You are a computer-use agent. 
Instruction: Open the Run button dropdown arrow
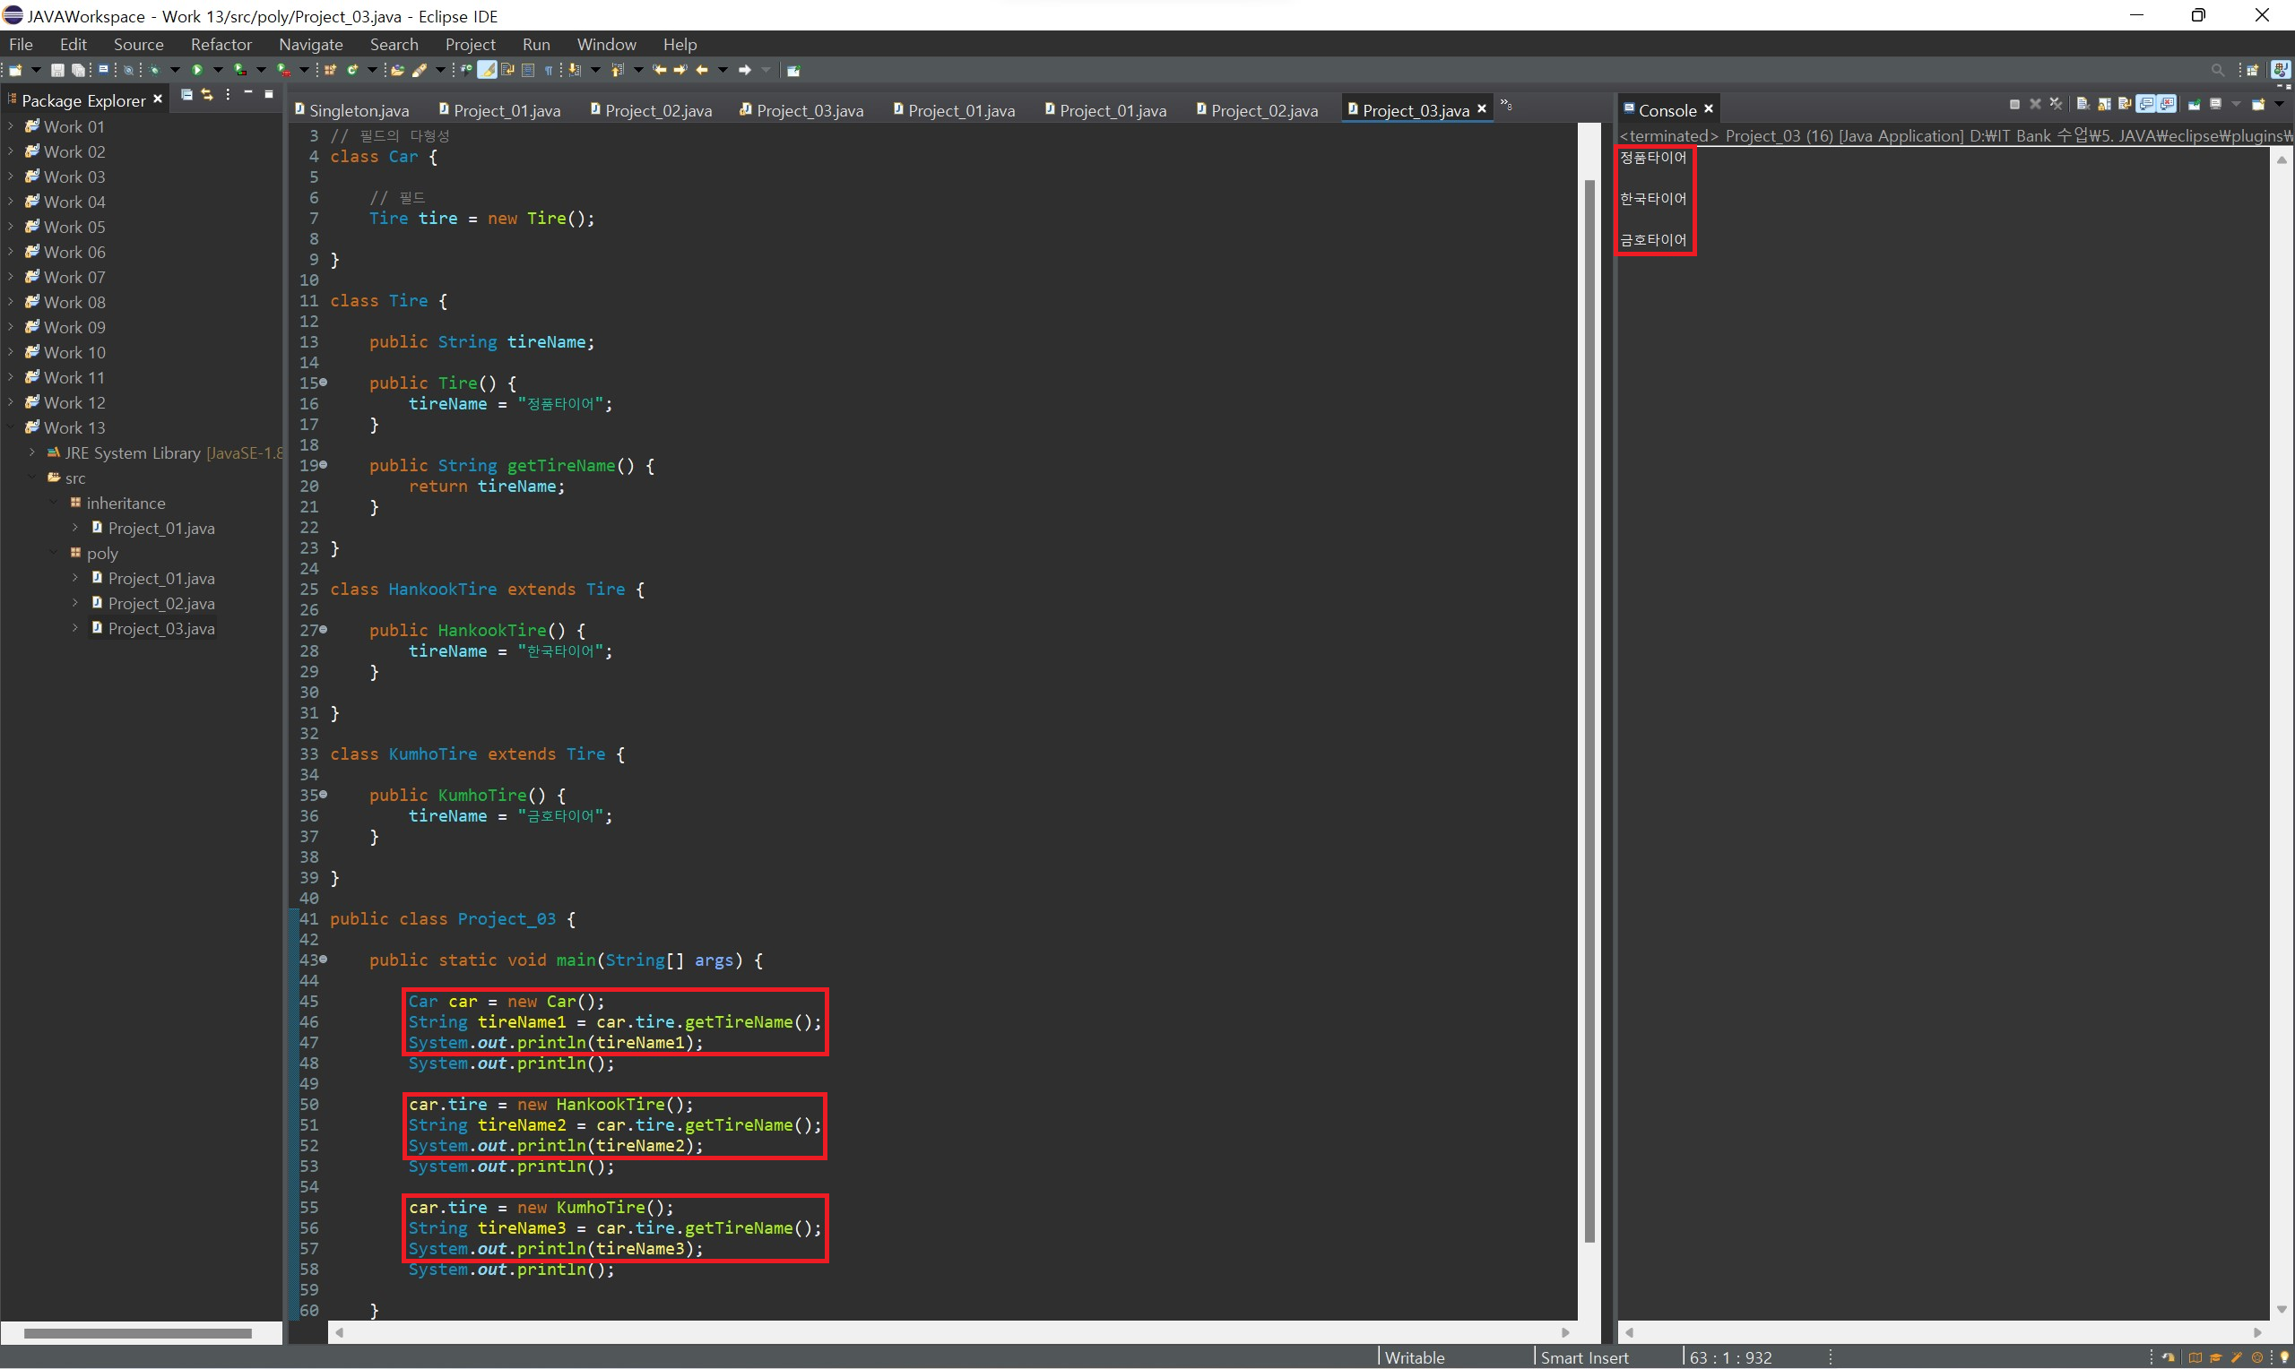click(218, 70)
